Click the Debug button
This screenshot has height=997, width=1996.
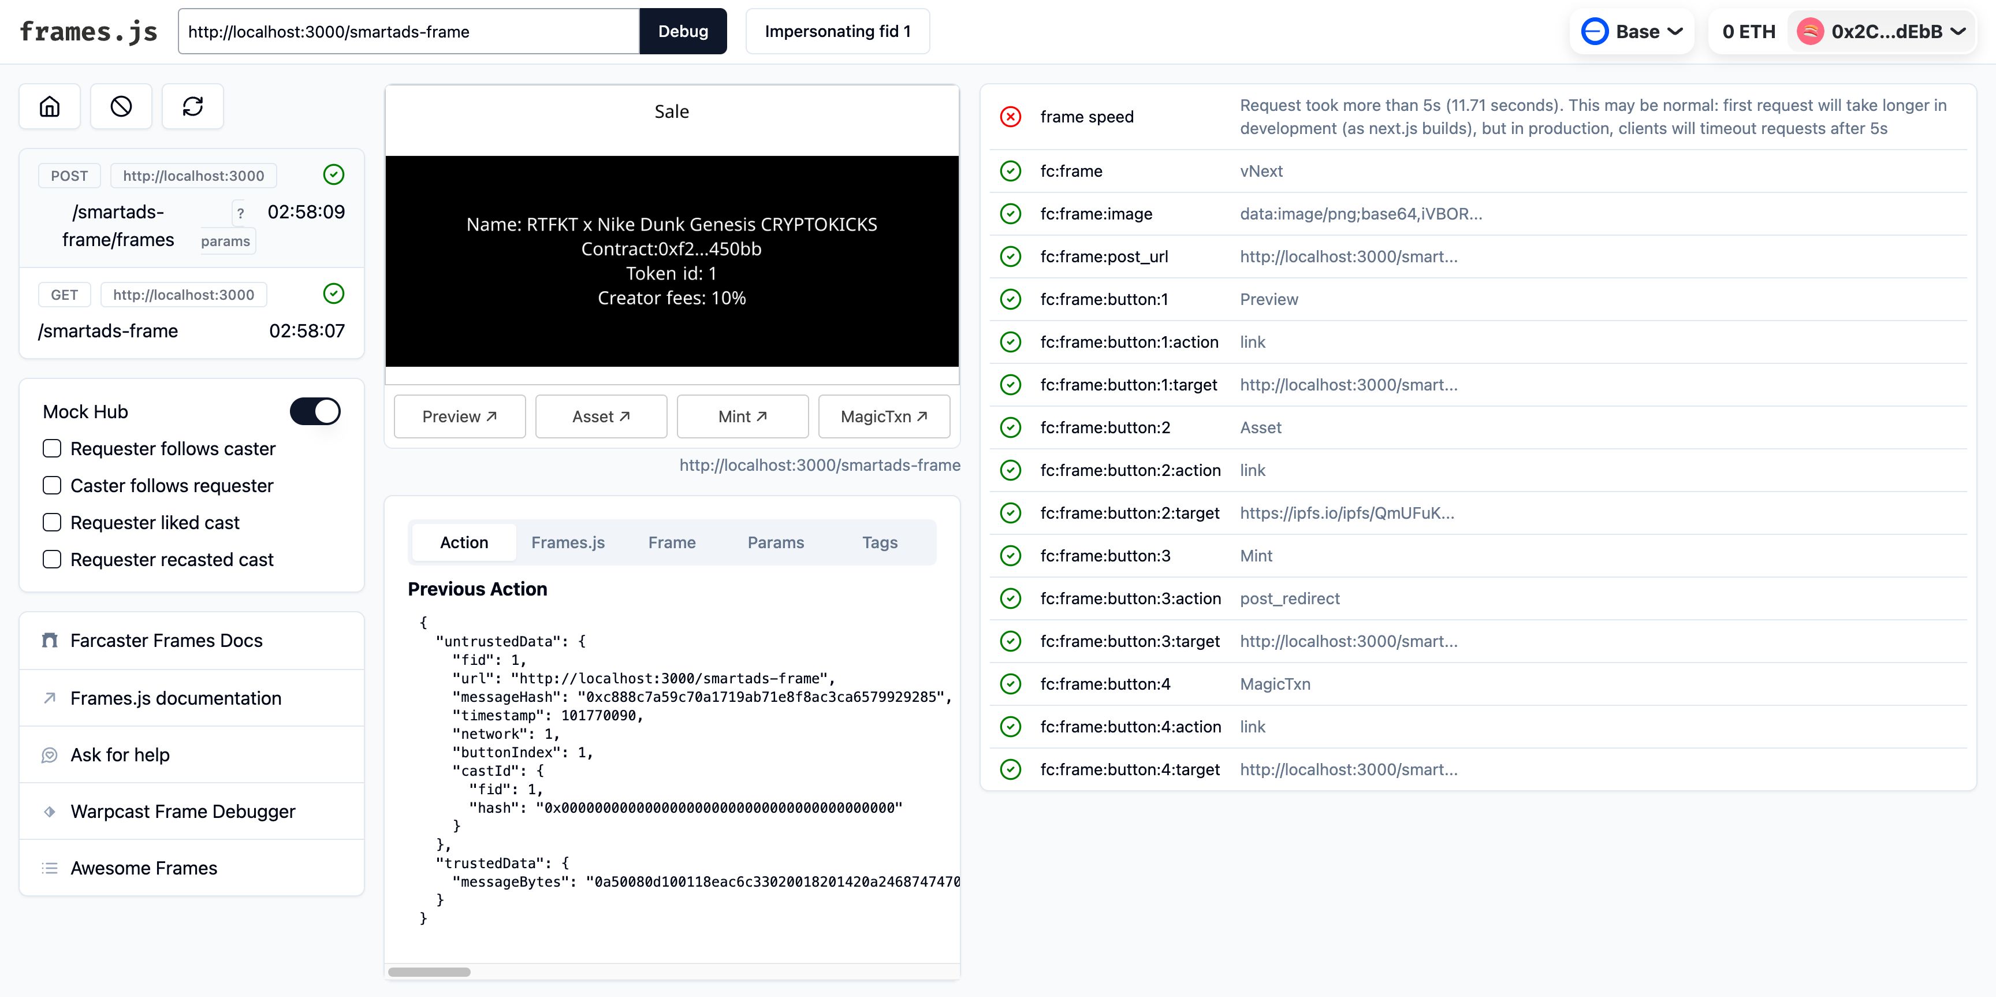click(683, 32)
